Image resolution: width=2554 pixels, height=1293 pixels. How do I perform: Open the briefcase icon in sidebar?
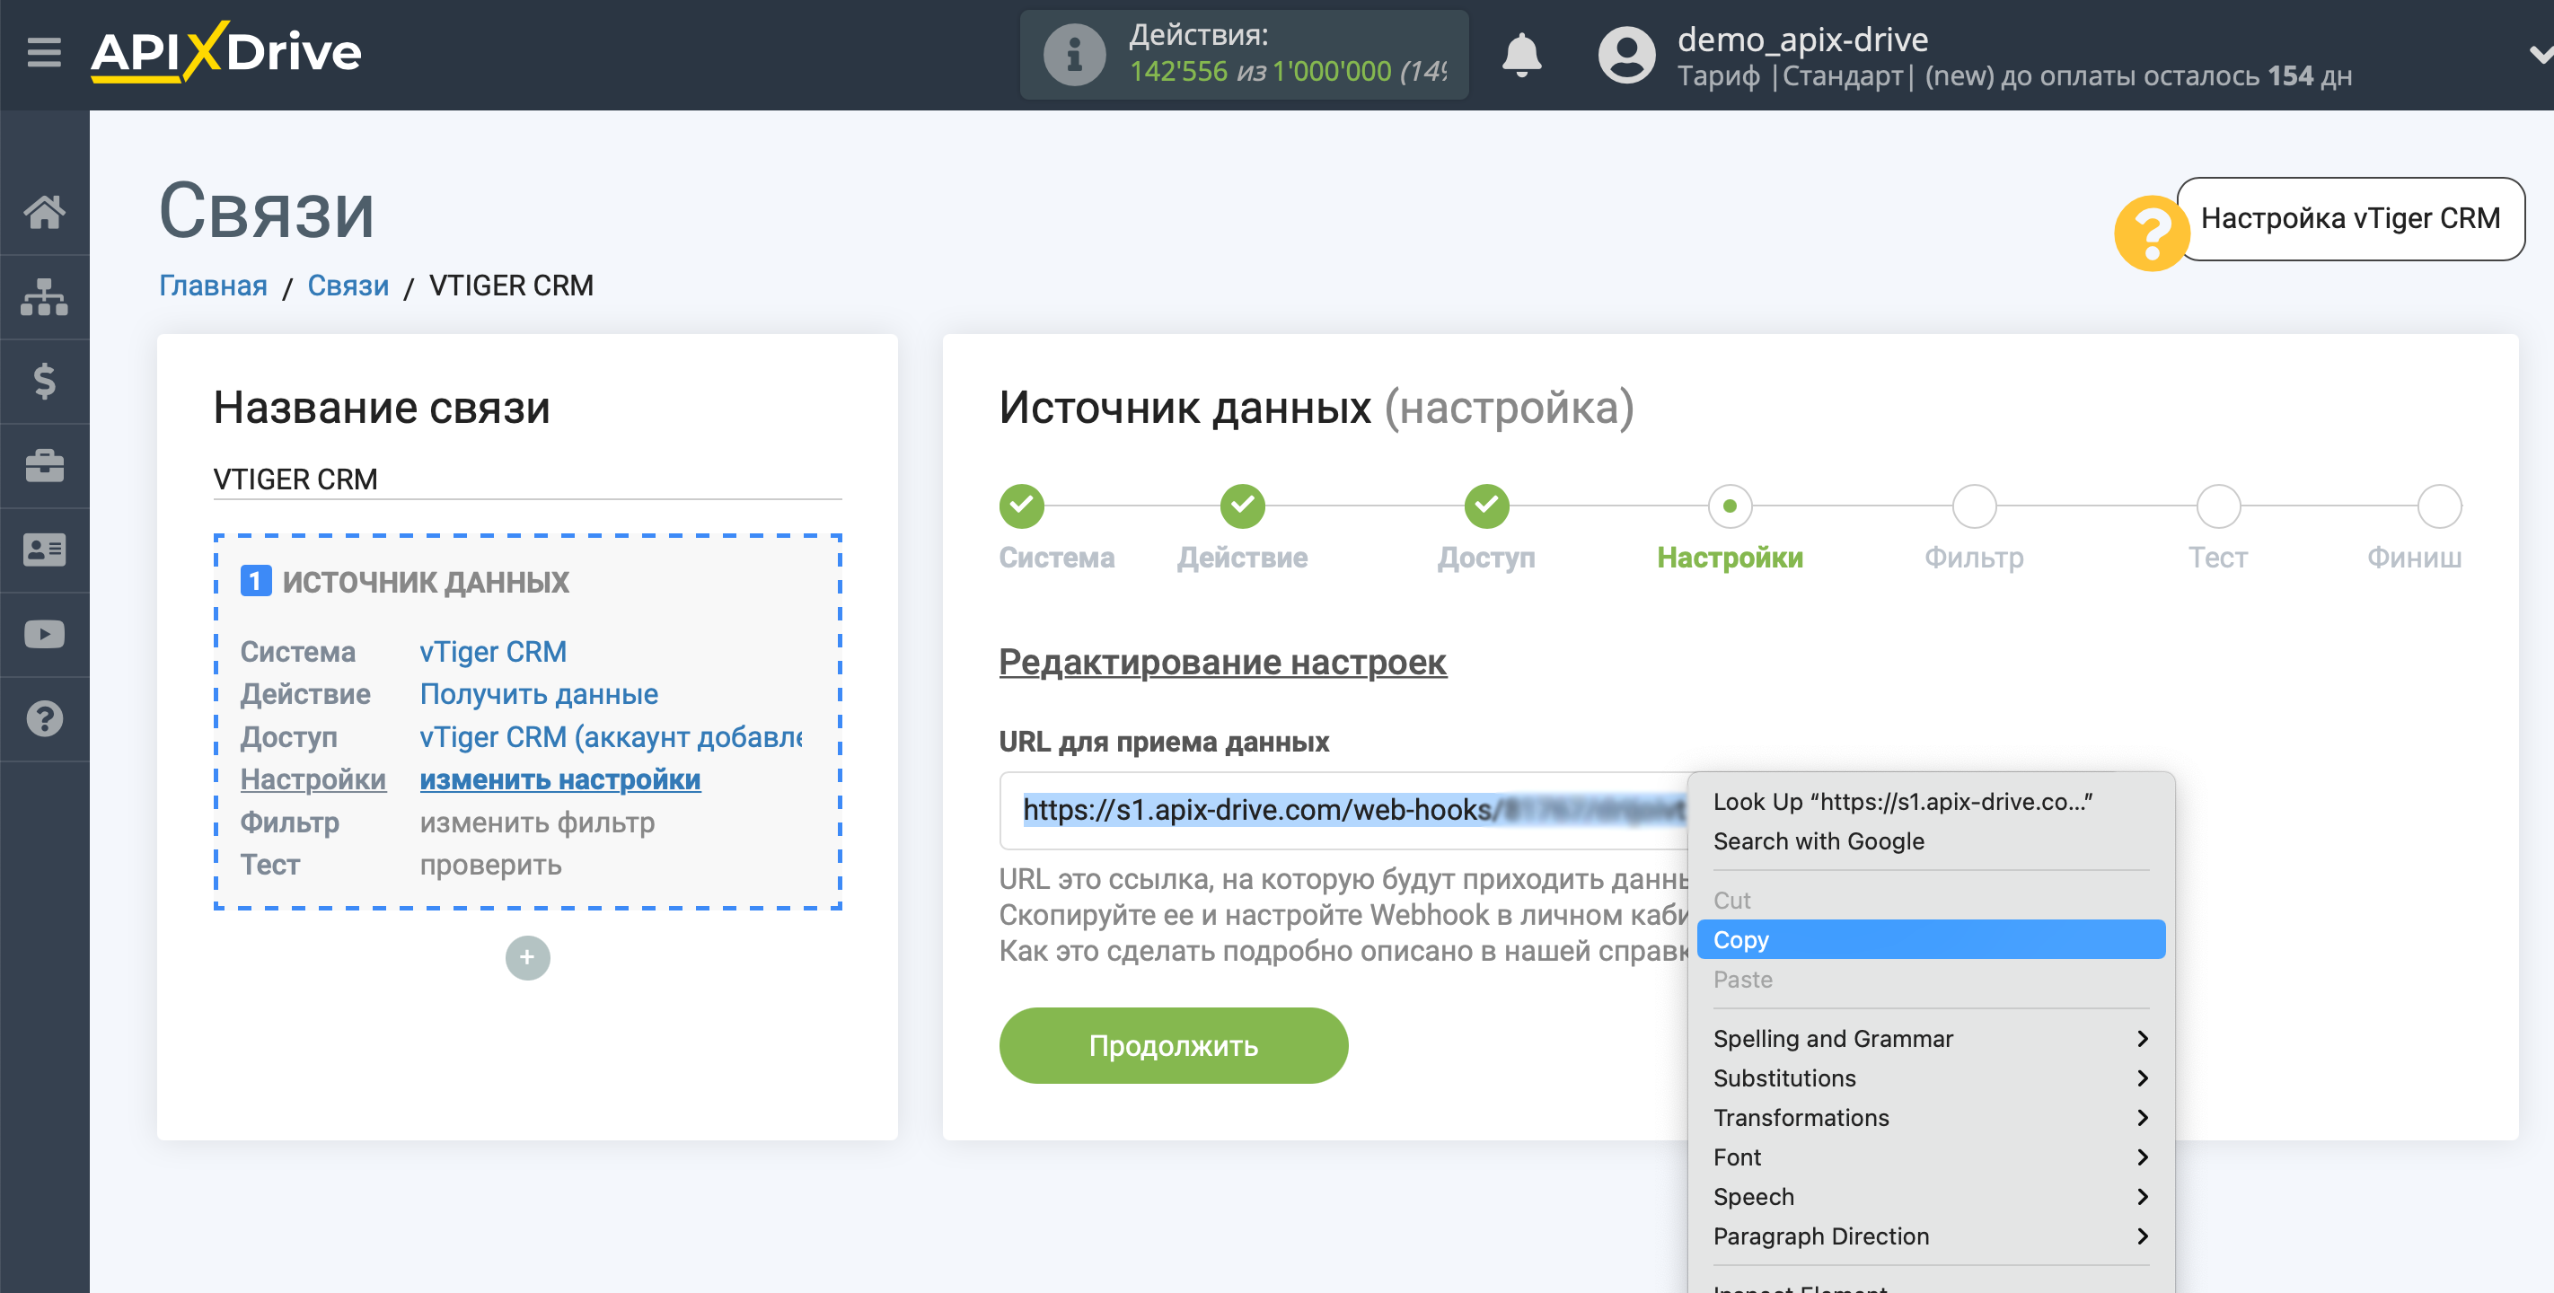point(45,466)
